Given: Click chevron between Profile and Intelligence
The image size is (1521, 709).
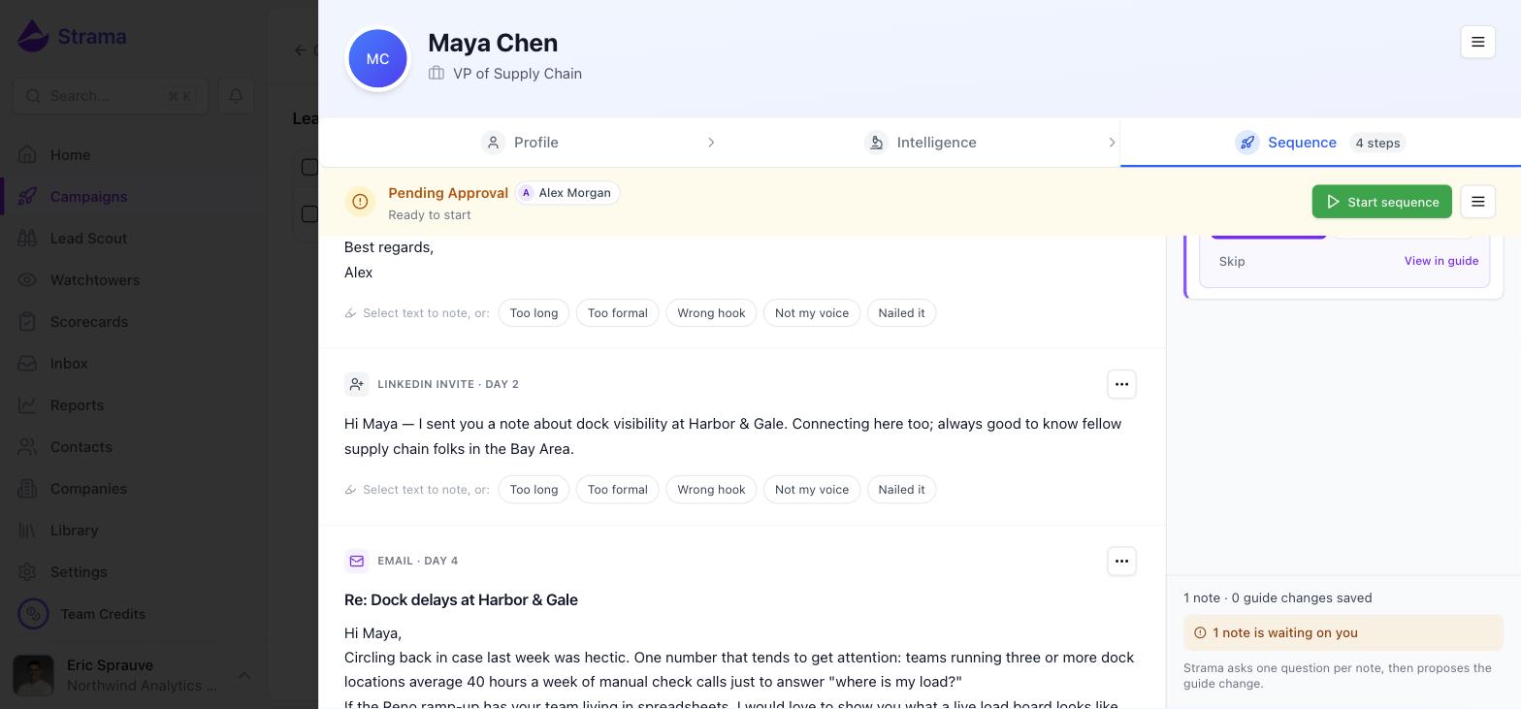Looking at the screenshot, I should point(711,143).
